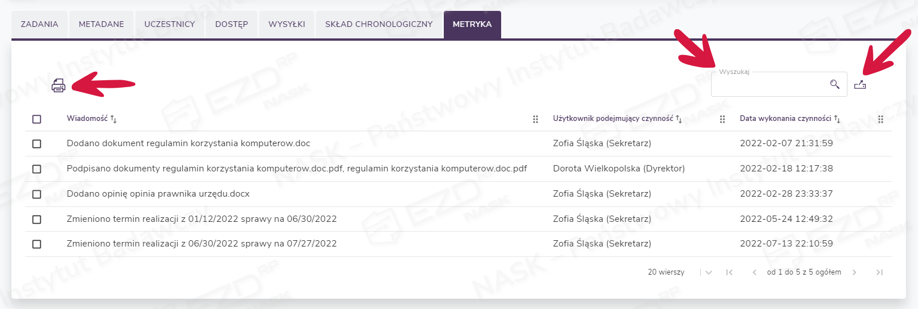Click the export icon beside search

tap(860, 85)
